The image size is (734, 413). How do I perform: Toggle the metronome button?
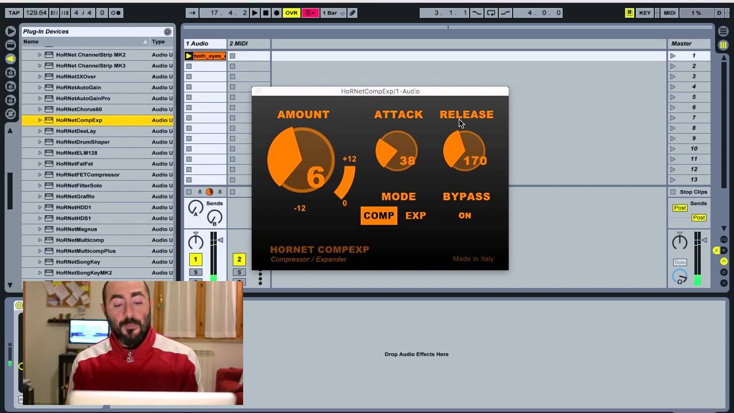[116, 13]
